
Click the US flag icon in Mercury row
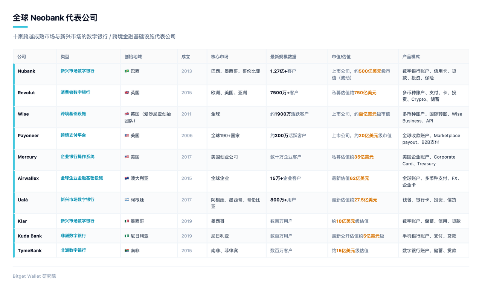pyautogui.click(x=127, y=157)
